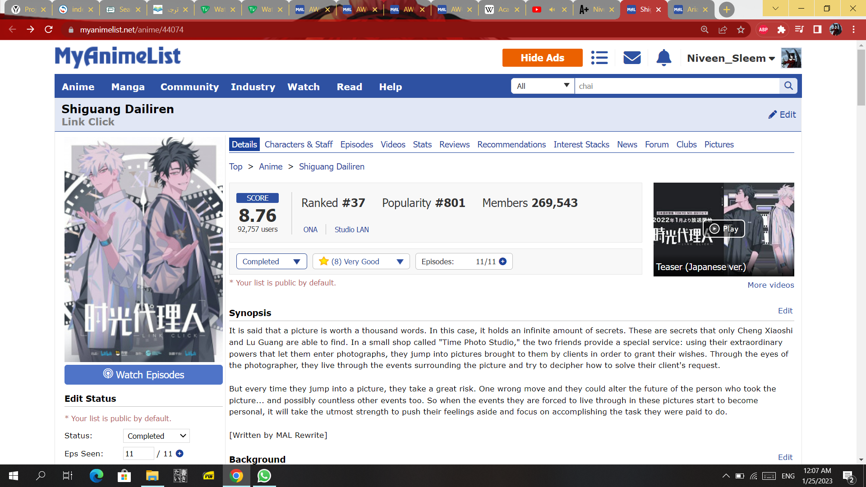
Task: Open the Reviews tab
Action: pyautogui.click(x=454, y=144)
